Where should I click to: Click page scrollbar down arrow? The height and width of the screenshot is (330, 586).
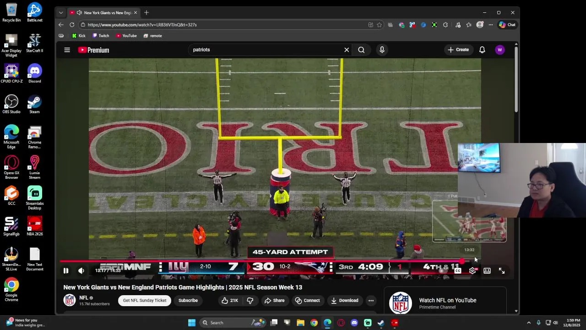point(516,311)
